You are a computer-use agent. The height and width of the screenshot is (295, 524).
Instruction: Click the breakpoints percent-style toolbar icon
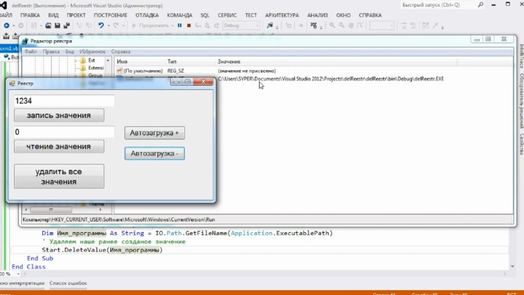(x=314, y=25)
